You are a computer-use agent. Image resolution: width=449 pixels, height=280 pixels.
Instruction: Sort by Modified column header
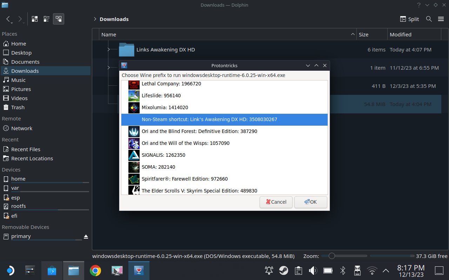pyautogui.click(x=414, y=34)
